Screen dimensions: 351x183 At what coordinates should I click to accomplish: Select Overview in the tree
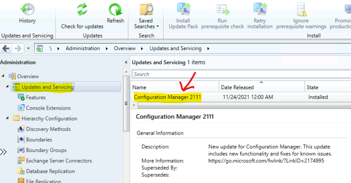[x=28, y=77]
